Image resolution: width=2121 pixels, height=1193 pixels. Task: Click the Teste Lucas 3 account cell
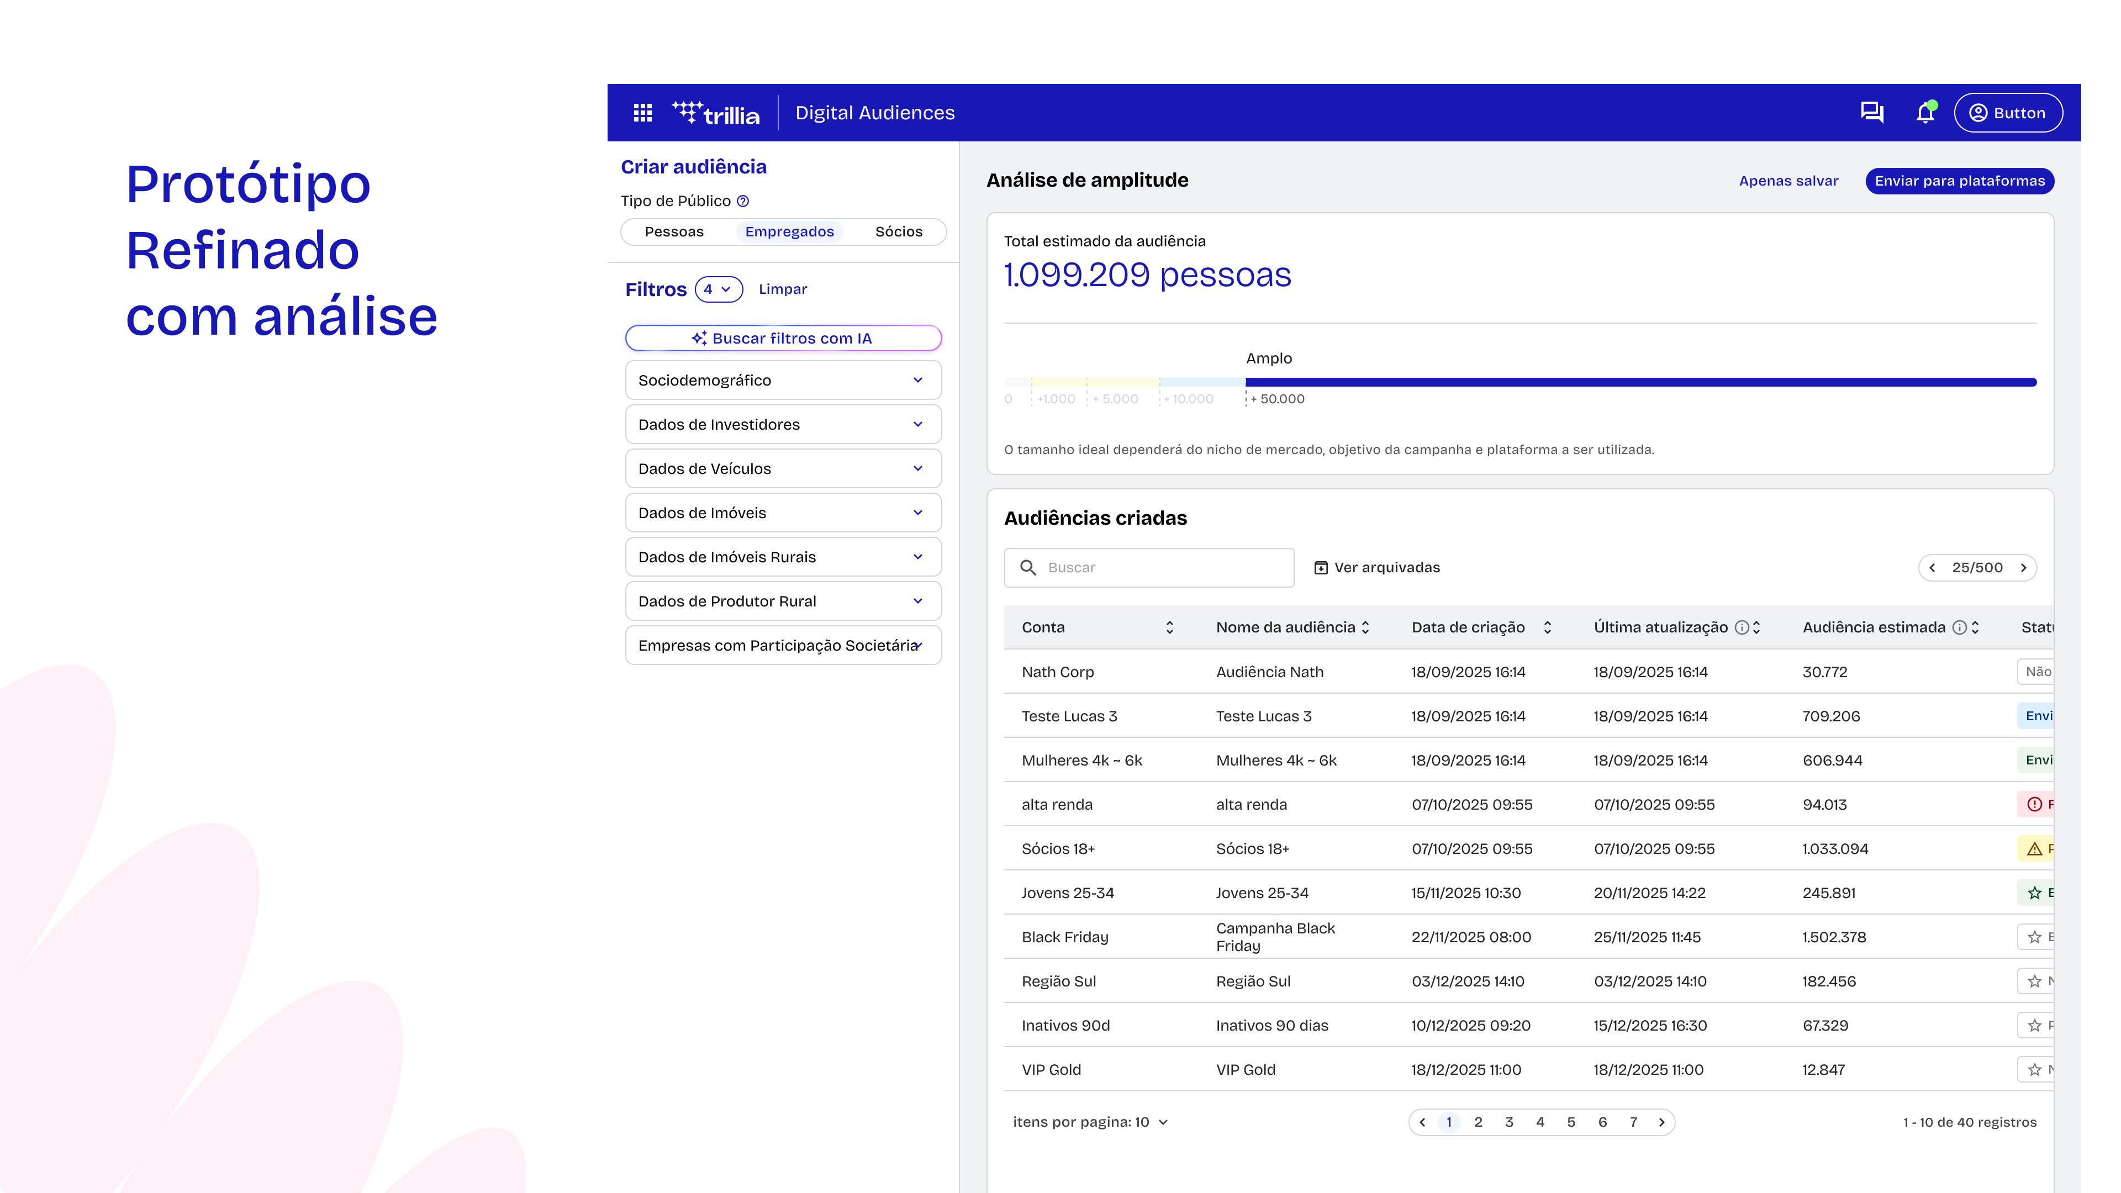click(x=1069, y=716)
